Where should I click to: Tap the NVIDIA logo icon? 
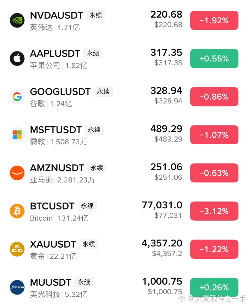(17, 20)
